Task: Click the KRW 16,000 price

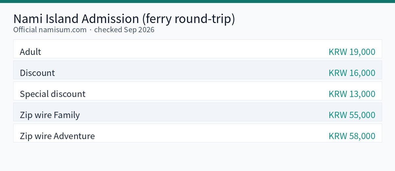Action: click(x=352, y=73)
